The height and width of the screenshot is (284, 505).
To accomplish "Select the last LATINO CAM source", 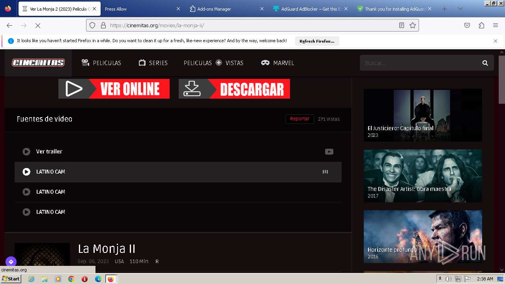I will point(178,212).
